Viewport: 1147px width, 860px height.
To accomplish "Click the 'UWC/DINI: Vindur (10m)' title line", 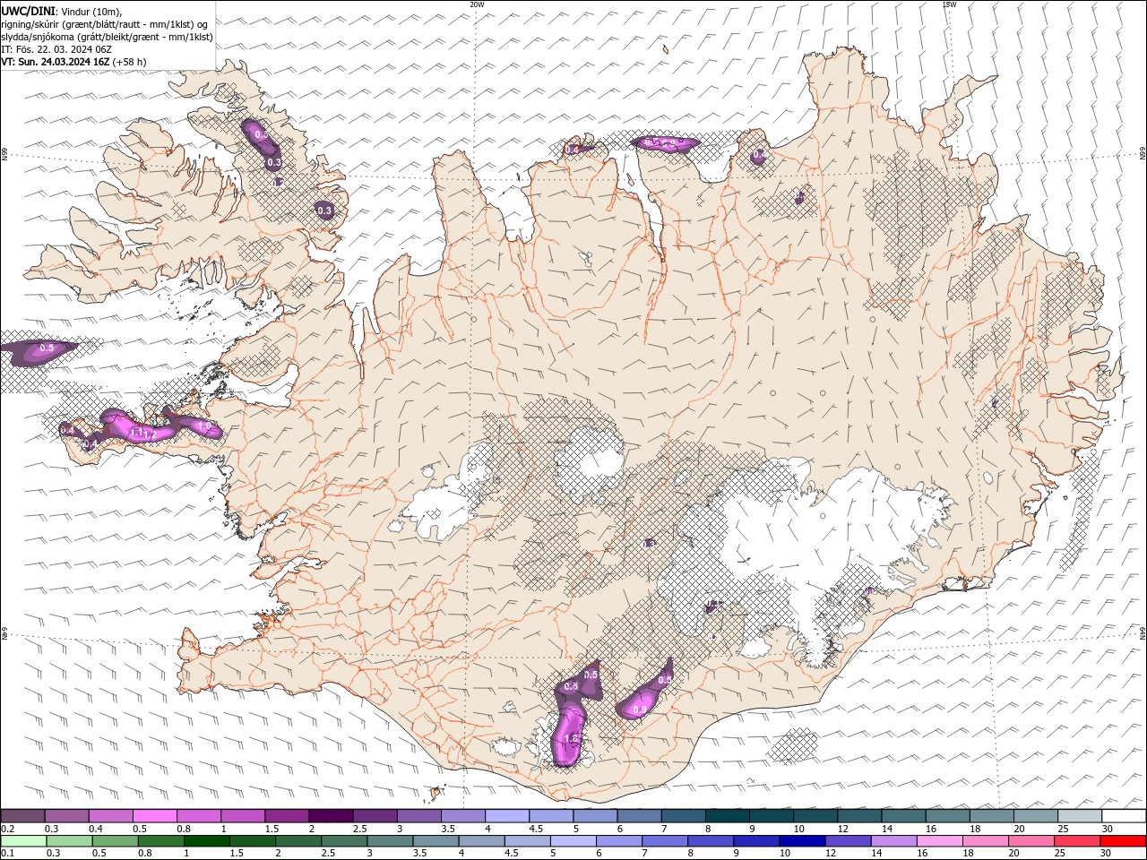I will (61, 11).
